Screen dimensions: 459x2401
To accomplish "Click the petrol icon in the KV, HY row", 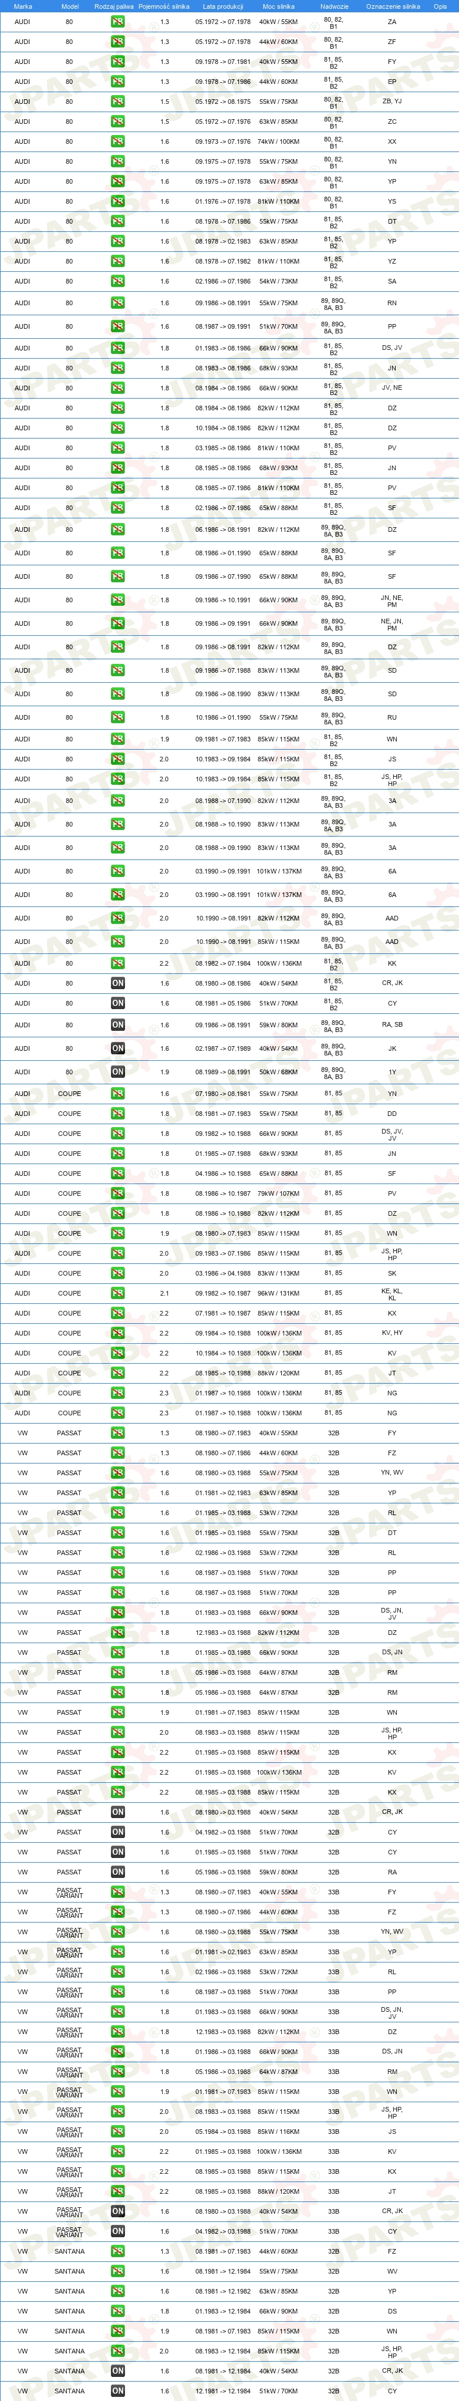I will click(117, 1333).
